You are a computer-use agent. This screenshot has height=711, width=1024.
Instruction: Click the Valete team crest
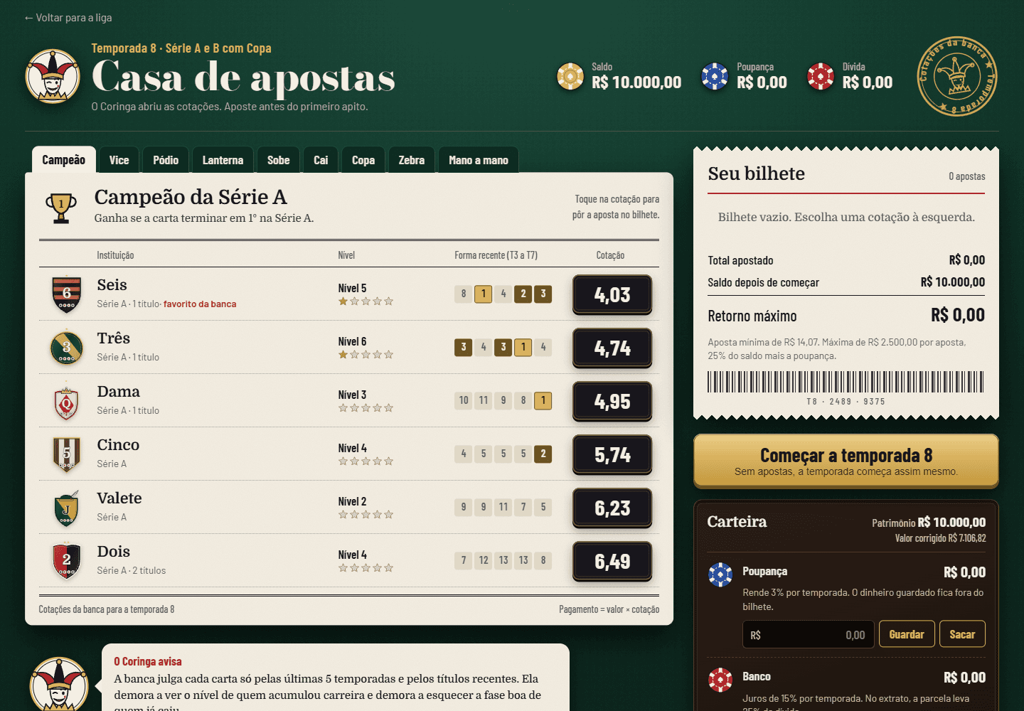coord(67,508)
